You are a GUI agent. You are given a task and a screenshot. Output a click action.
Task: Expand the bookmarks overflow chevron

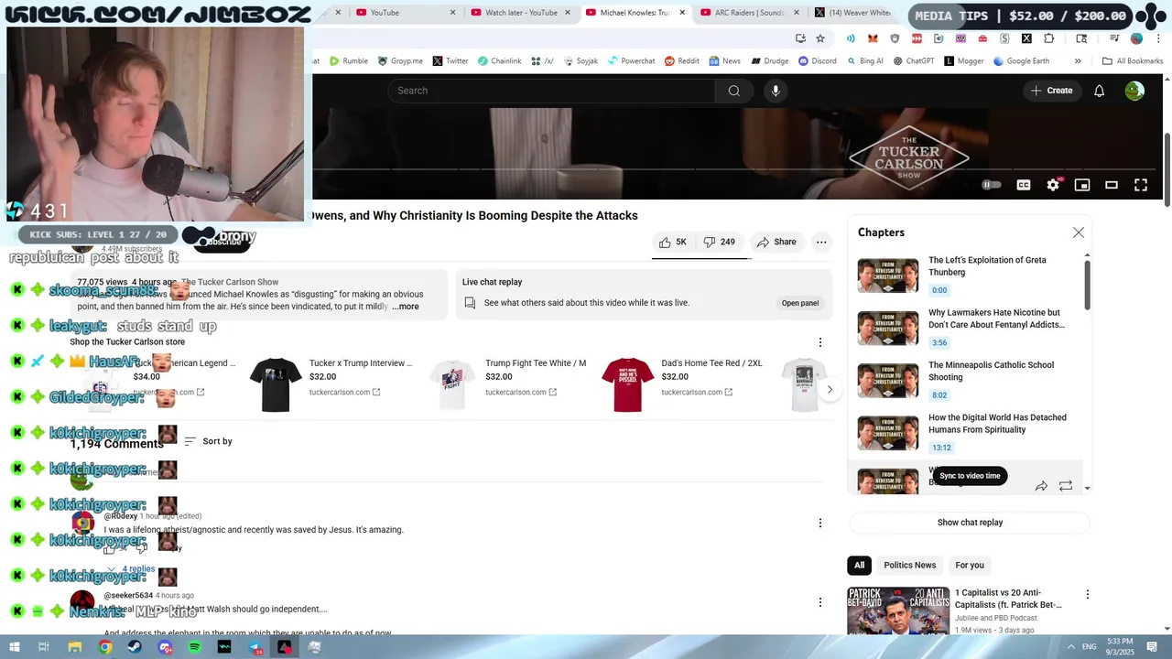pyautogui.click(x=1078, y=61)
